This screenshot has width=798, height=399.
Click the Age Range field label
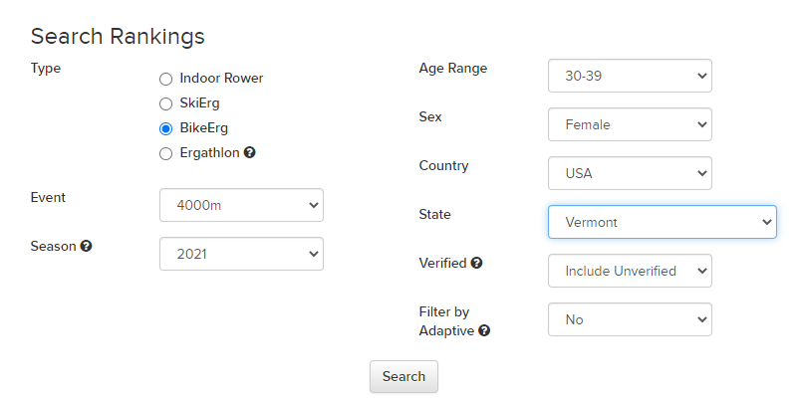tap(453, 69)
